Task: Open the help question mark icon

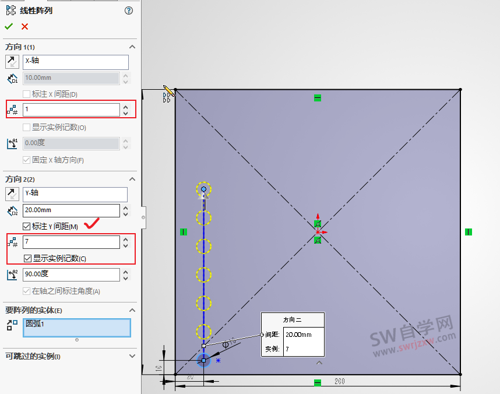Action: [x=128, y=10]
